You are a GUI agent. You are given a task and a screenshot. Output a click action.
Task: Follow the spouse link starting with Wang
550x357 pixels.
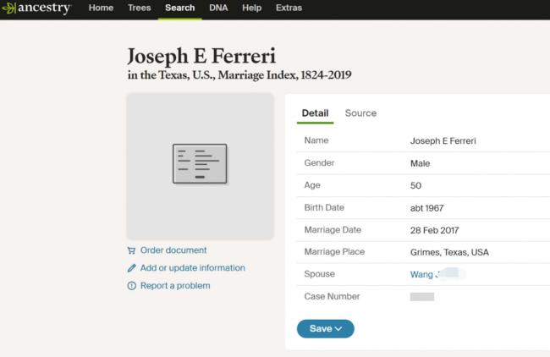422,274
